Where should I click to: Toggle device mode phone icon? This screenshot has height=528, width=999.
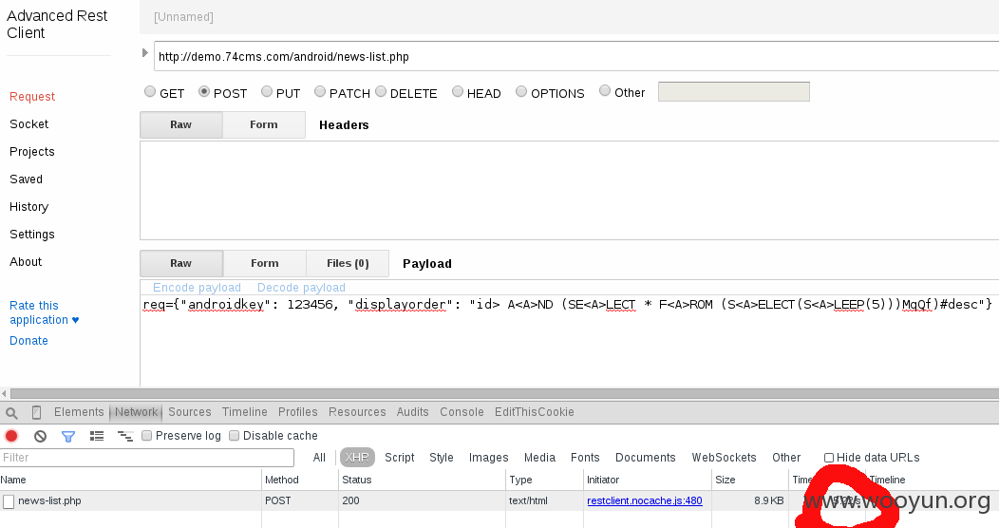point(36,413)
